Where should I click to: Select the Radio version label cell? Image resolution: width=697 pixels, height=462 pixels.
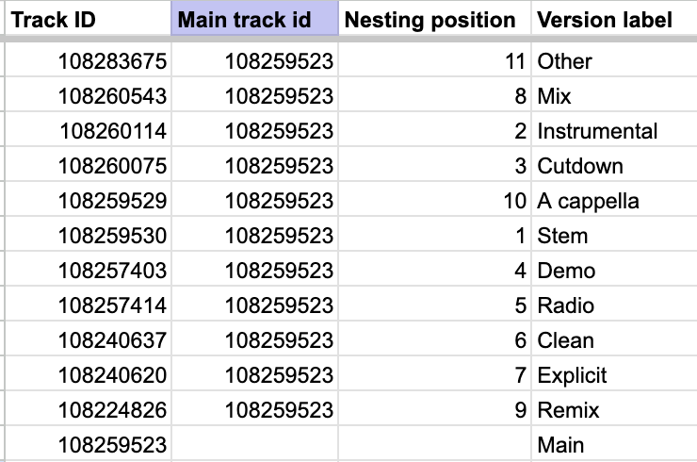[614, 305]
